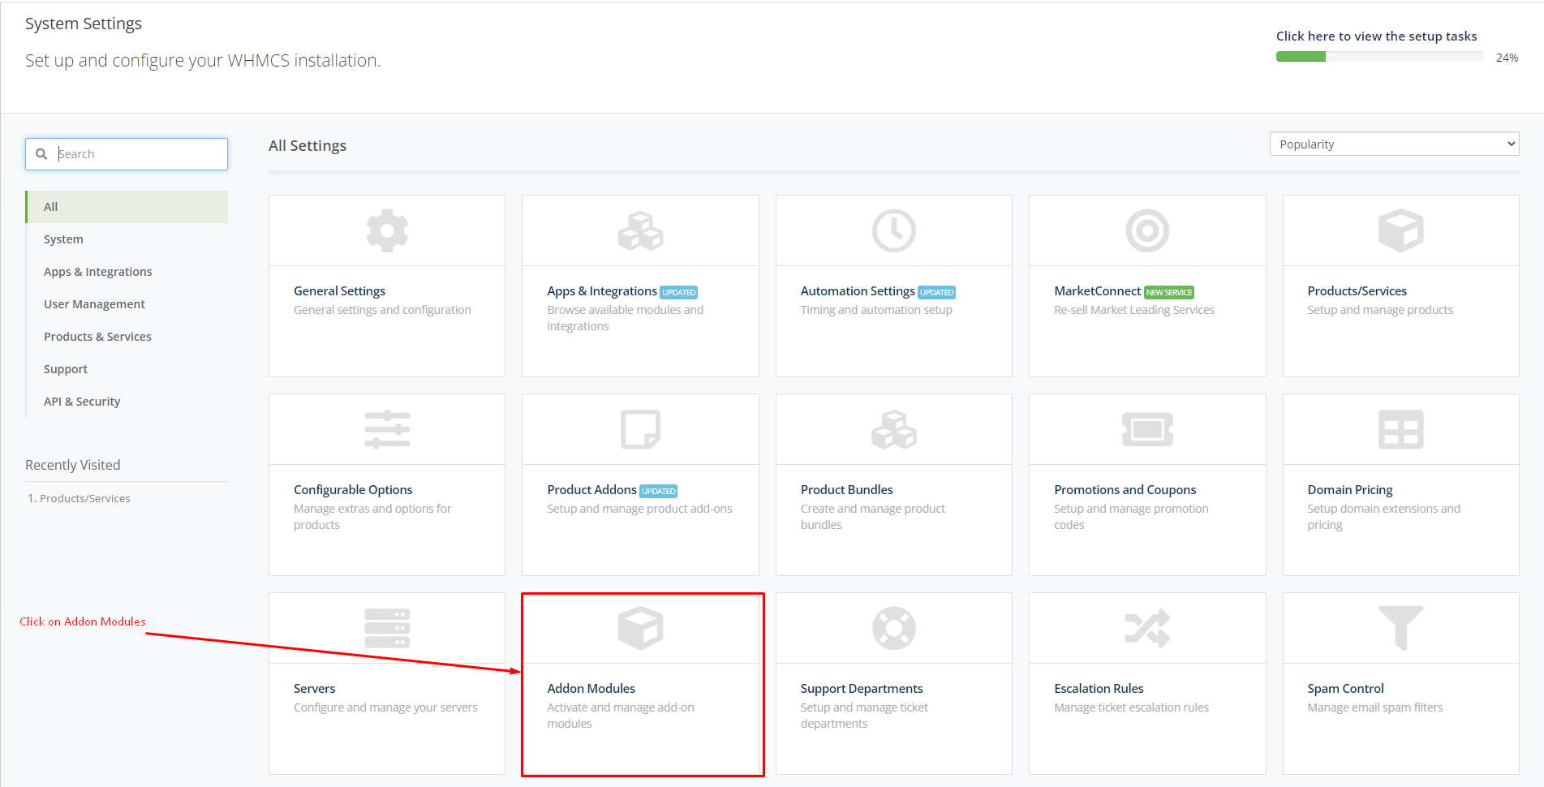Click the setup tasks progress bar
Viewport: 1544px width, 787px height.
coord(1378,57)
